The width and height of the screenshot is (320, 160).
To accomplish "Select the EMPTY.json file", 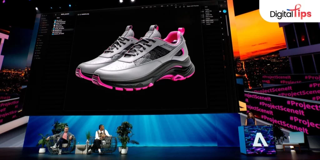I will click(57, 25).
